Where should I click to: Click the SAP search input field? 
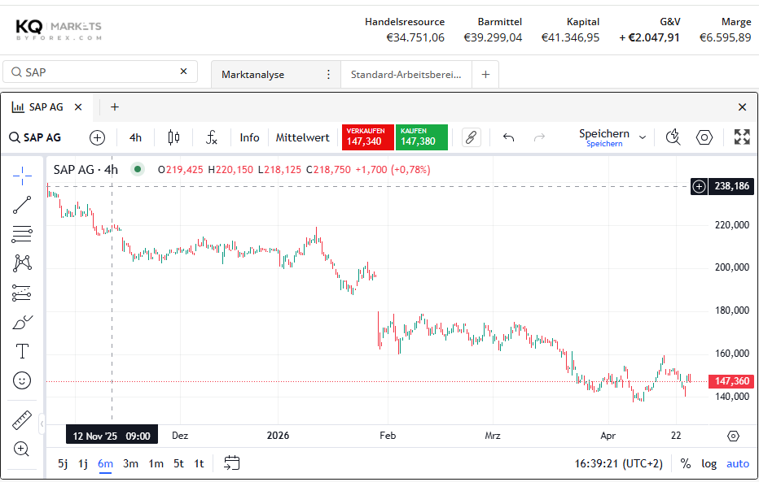pos(99,72)
